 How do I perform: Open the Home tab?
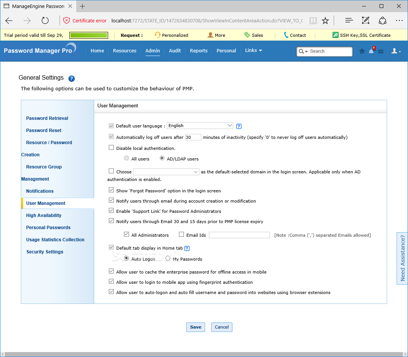(x=97, y=51)
